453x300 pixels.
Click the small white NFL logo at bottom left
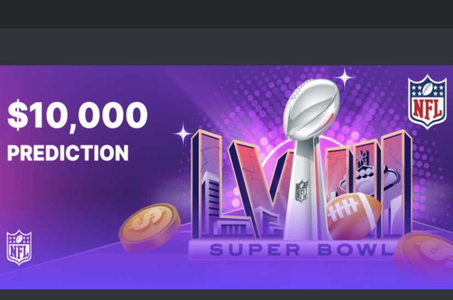[x=19, y=247]
